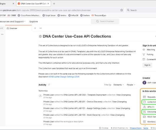
Task: Add a new Postman tab with plus
Action: coord(35,28)
